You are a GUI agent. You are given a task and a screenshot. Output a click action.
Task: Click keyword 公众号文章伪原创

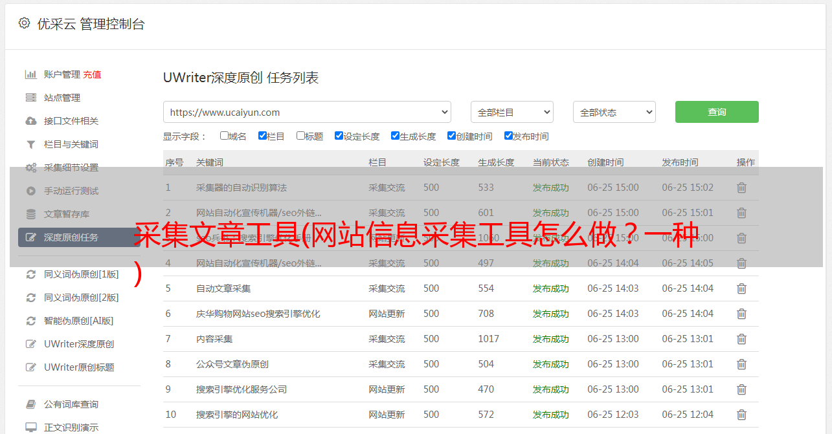[x=232, y=364]
